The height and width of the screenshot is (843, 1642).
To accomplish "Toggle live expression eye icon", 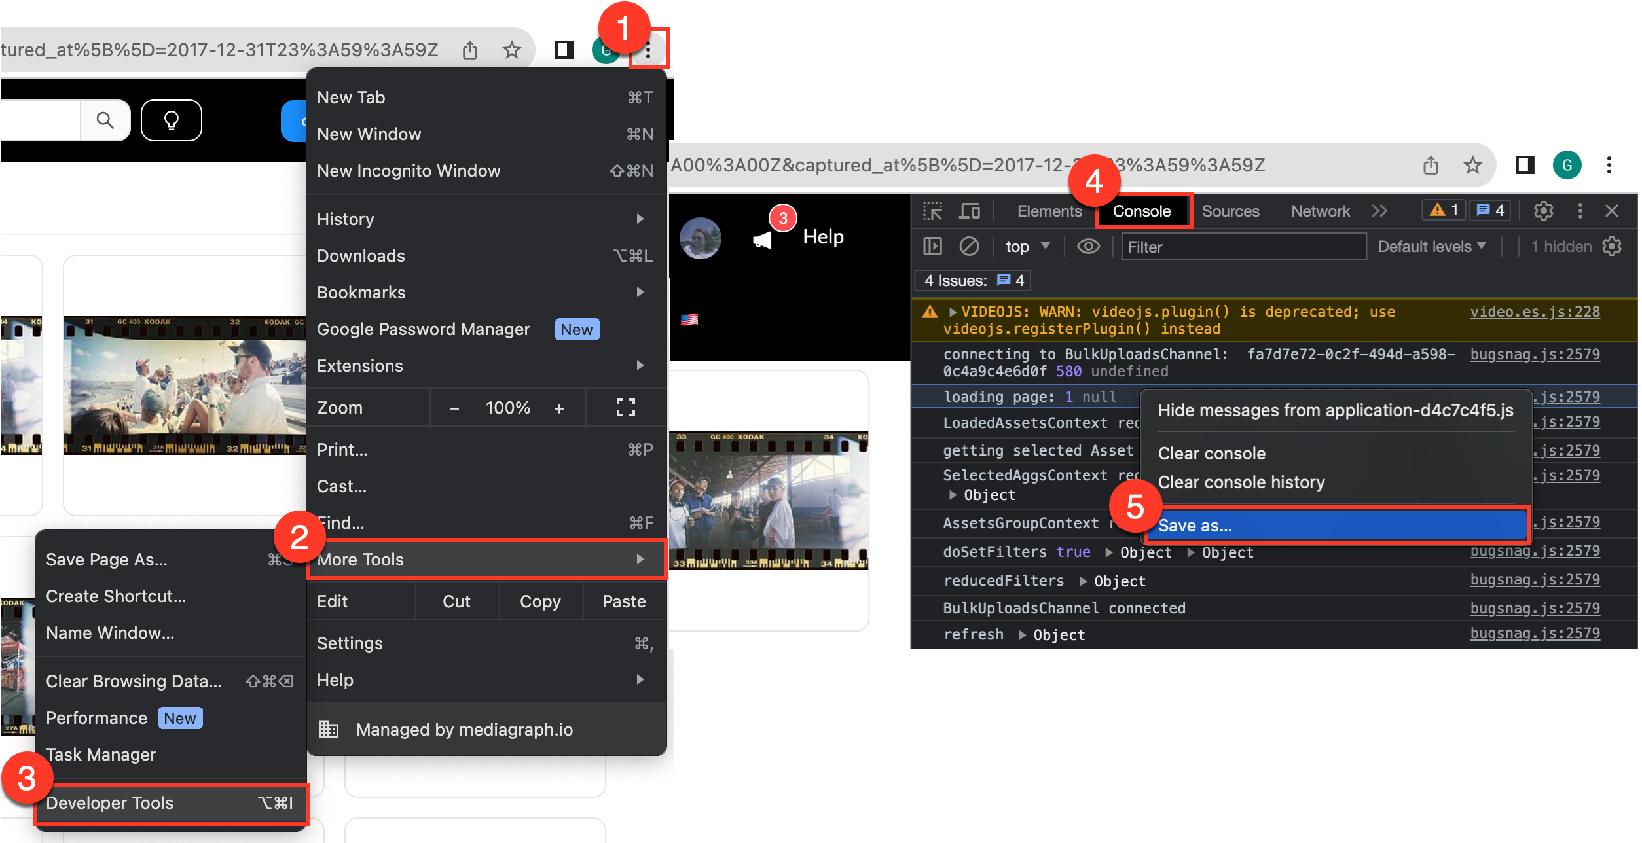I will pyautogui.click(x=1089, y=247).
